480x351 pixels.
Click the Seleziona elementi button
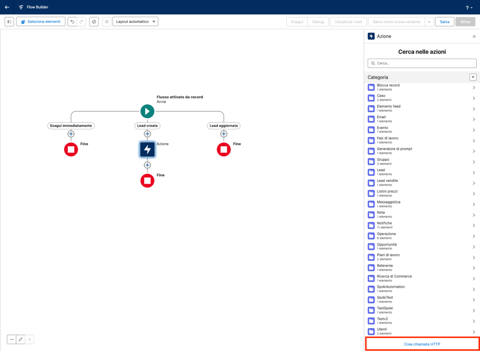click(41, 22)
